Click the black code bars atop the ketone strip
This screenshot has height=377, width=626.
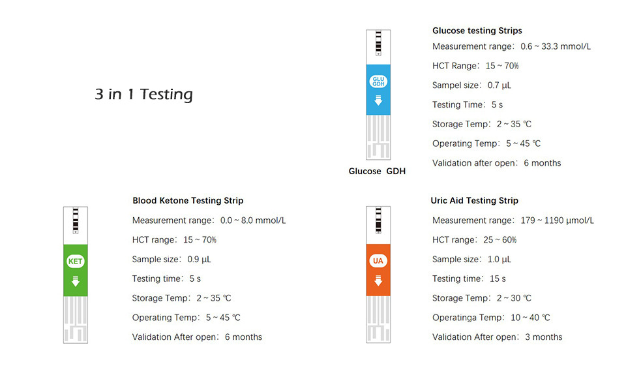(x=76, y=219)
